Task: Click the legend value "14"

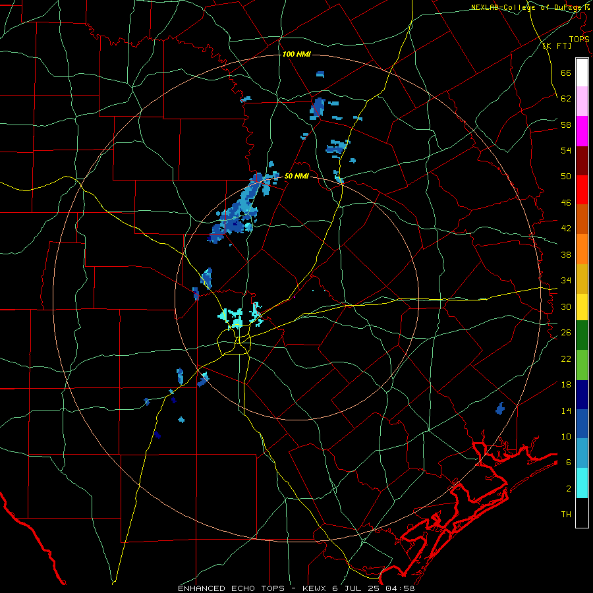Action: tap(566, 410)
